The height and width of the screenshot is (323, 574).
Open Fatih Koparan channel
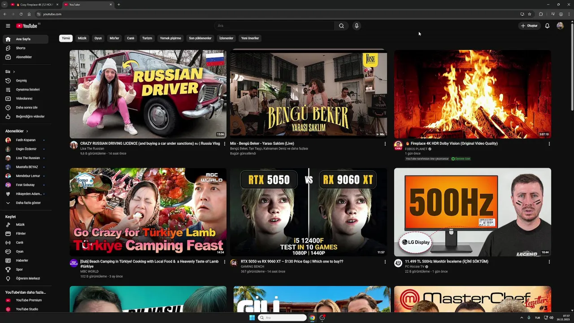point(25,140)
